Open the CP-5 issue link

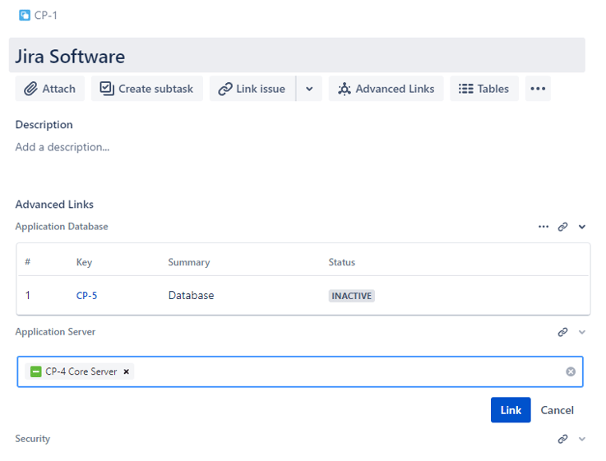(x=86, y=296)
